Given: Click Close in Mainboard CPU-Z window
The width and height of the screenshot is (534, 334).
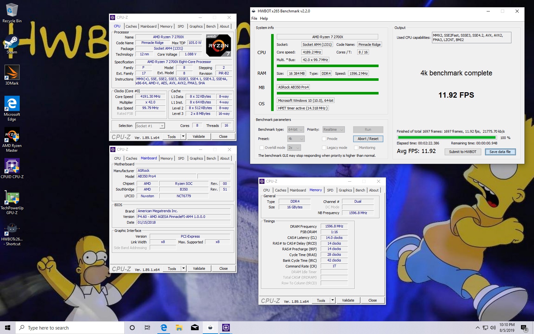Looking at the screenshot, I should click(x=223, y=268).
